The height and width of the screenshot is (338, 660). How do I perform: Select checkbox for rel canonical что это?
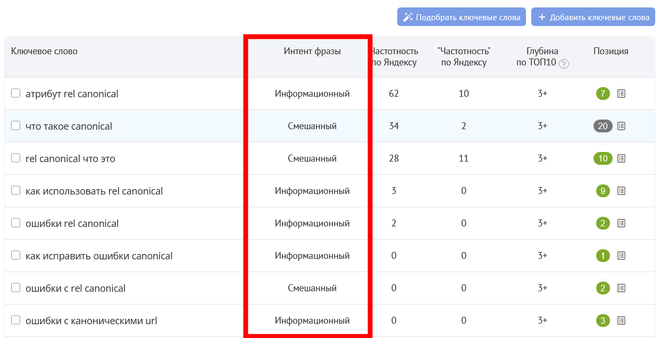pyautogui.click(x=16, y=158)
